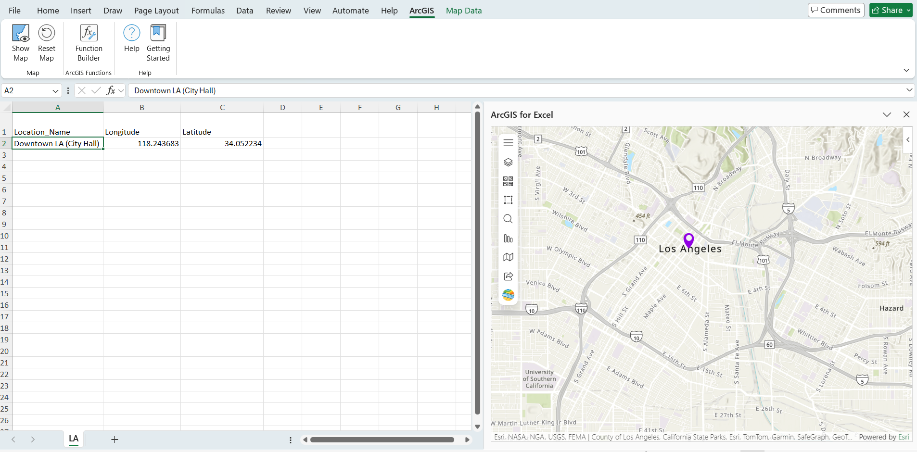This screenshot has height=452, width=917.
Task: Open the charts tool in map toolbar
Action: tap(508, 239)
